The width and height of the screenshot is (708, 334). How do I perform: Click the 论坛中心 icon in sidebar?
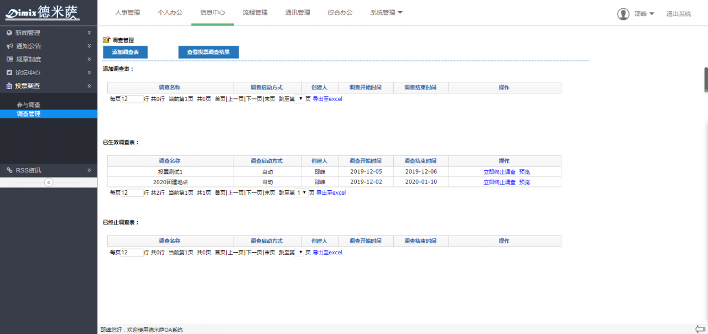(9, 72)
